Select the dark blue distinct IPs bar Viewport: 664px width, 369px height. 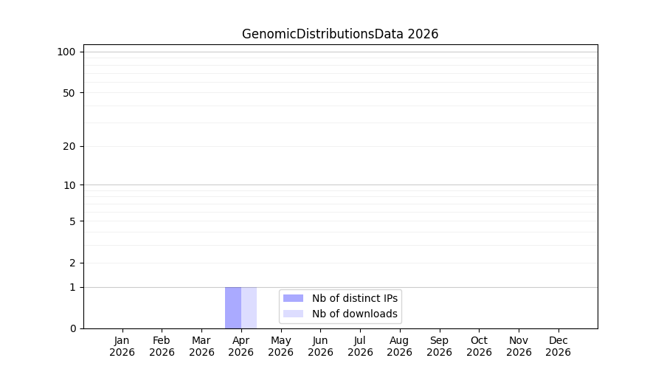(x=233, y=308)
